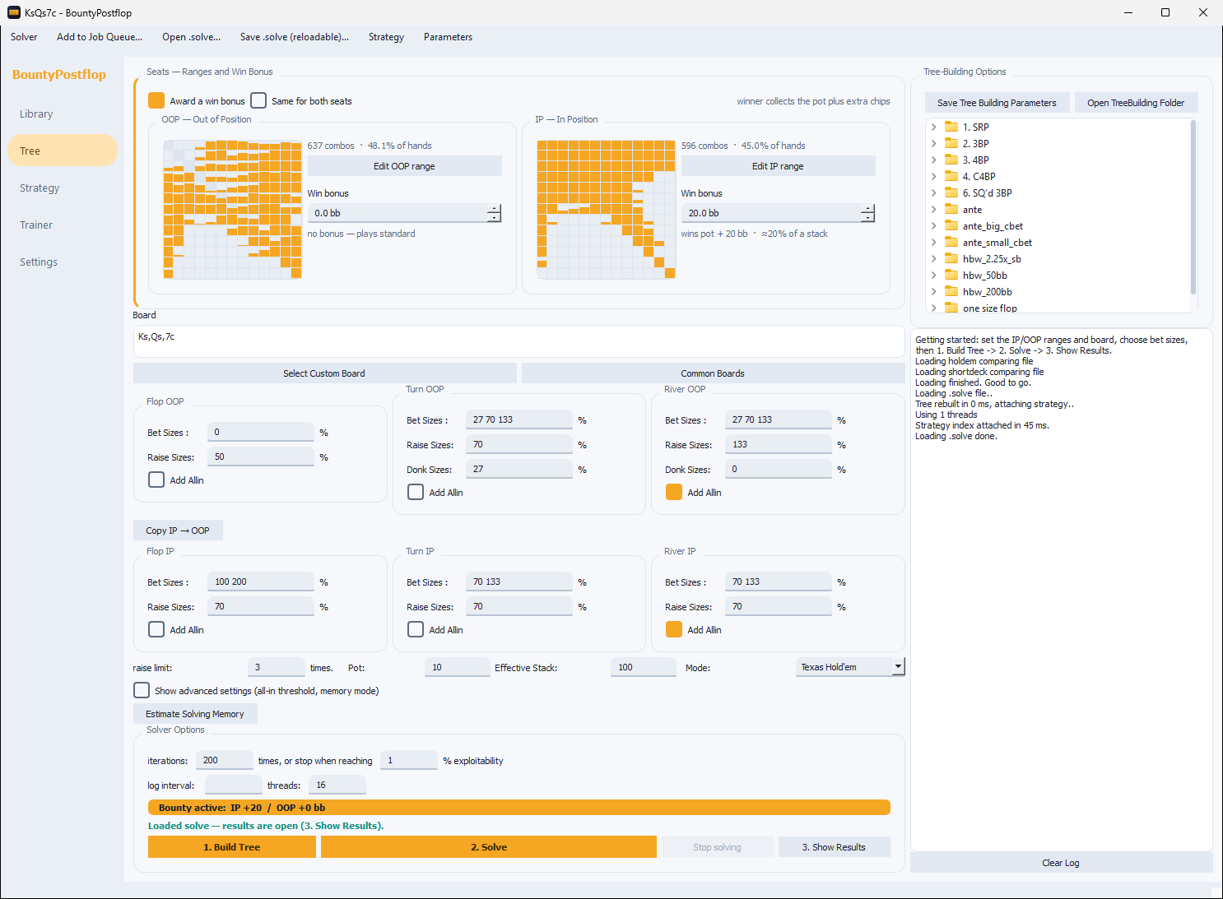Enable Show advanced settings checkbox

[142, 690]
